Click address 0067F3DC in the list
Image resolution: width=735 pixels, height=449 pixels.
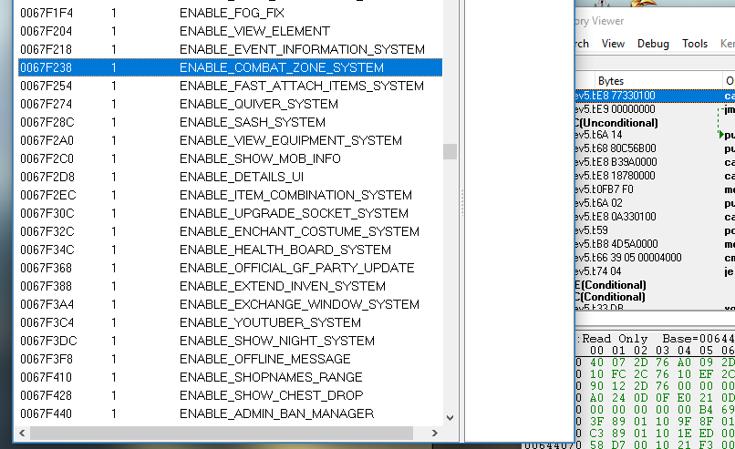click(x=48, y=341)
